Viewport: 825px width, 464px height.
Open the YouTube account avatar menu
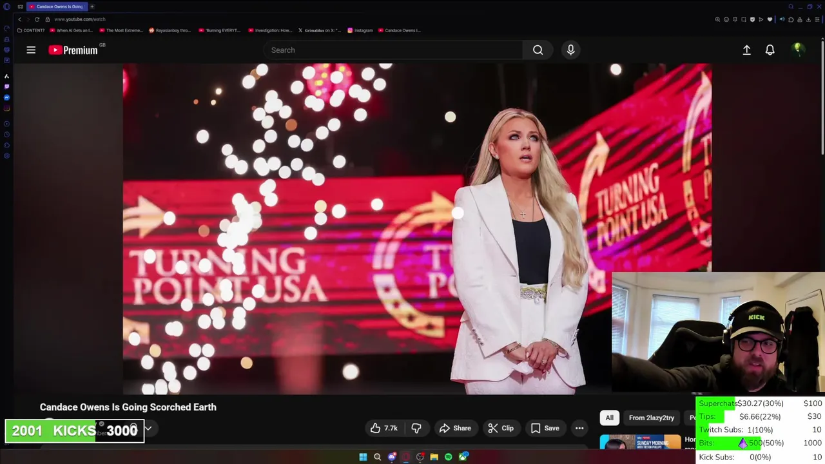[798, 50]
